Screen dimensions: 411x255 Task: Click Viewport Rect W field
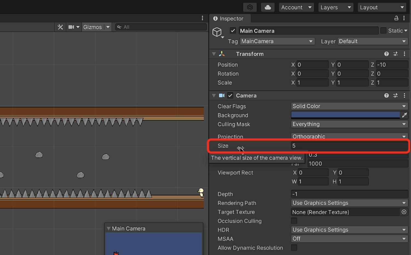[313, 181]
